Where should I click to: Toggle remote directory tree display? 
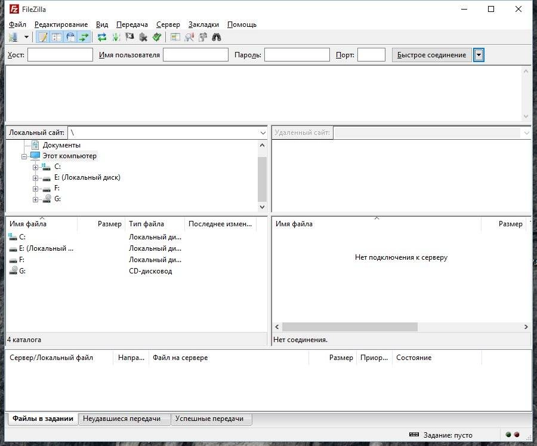tap(70, 37)
